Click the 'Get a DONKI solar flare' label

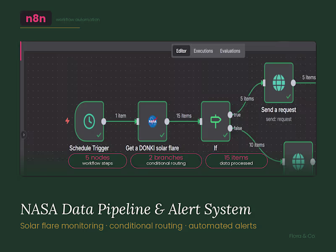pos(152,148)
